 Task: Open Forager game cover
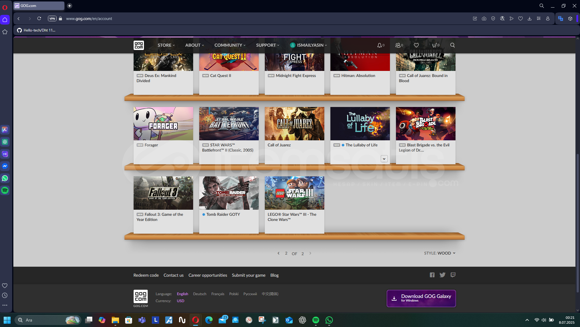[x=163, y=124]
